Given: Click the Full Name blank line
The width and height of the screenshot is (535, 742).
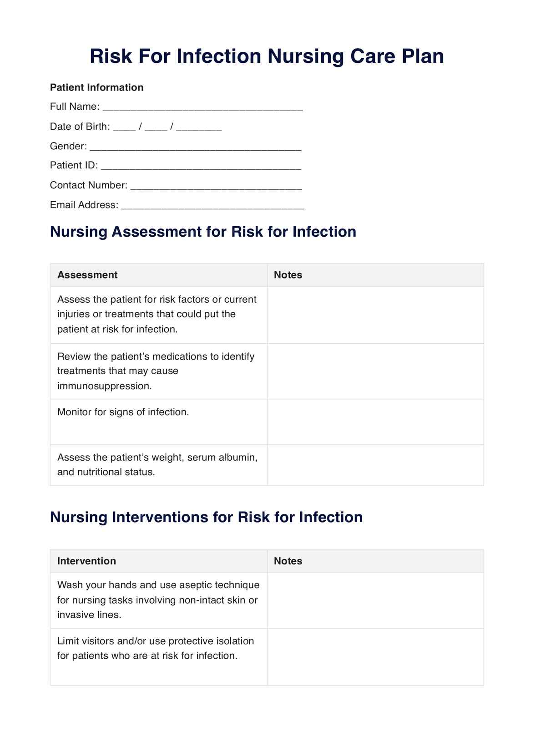Looking at the screenshot, I should point(202,107).
